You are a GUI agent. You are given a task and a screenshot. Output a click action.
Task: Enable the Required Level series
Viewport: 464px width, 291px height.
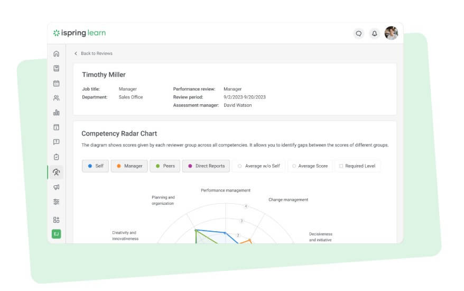[x=357, y=166]
